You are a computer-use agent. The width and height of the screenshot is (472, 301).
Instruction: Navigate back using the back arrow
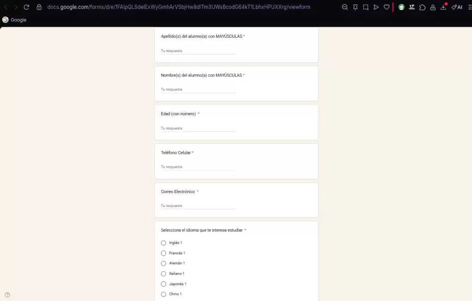click(x=6, y=7)
